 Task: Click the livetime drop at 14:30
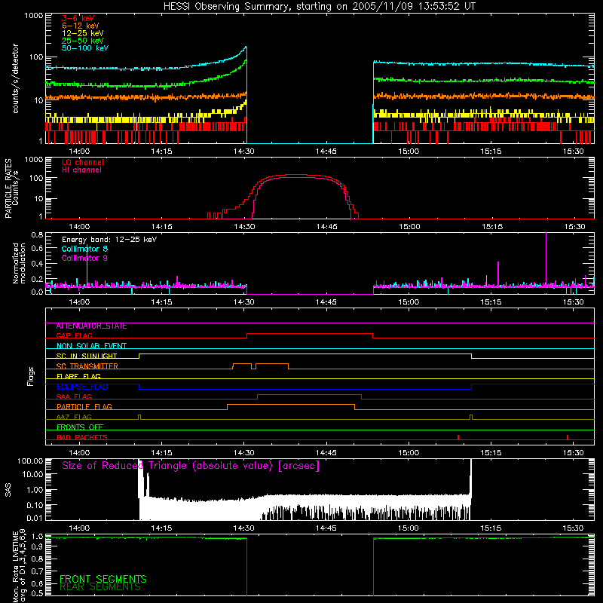[246, 568]
